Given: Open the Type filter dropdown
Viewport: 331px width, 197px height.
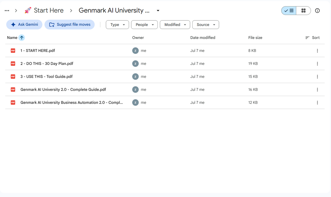Looking at the screenshot, I should point(118,25).
